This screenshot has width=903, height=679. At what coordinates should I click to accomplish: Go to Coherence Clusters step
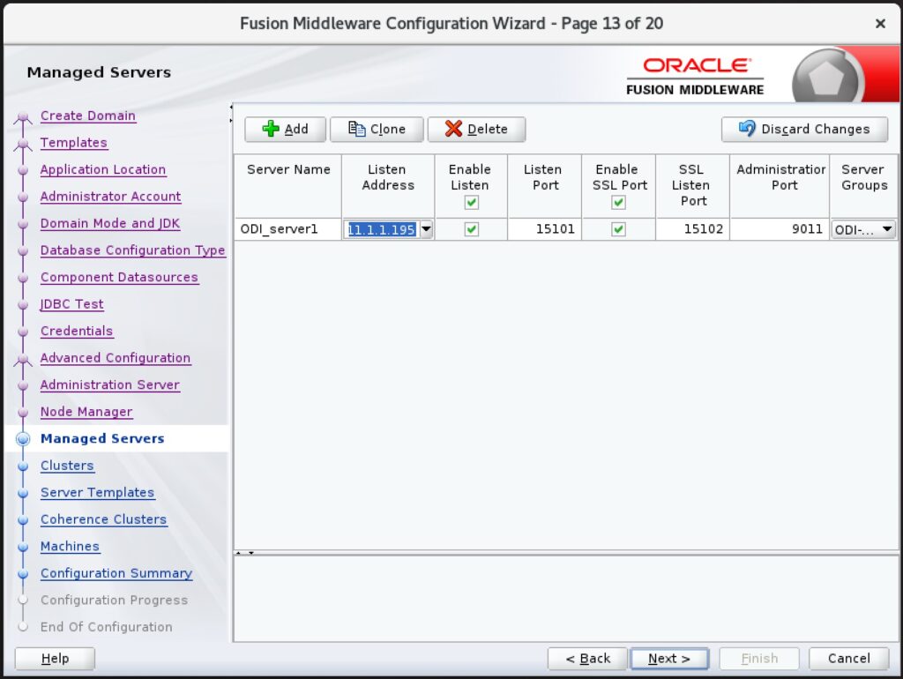click(x=104, y=519)
